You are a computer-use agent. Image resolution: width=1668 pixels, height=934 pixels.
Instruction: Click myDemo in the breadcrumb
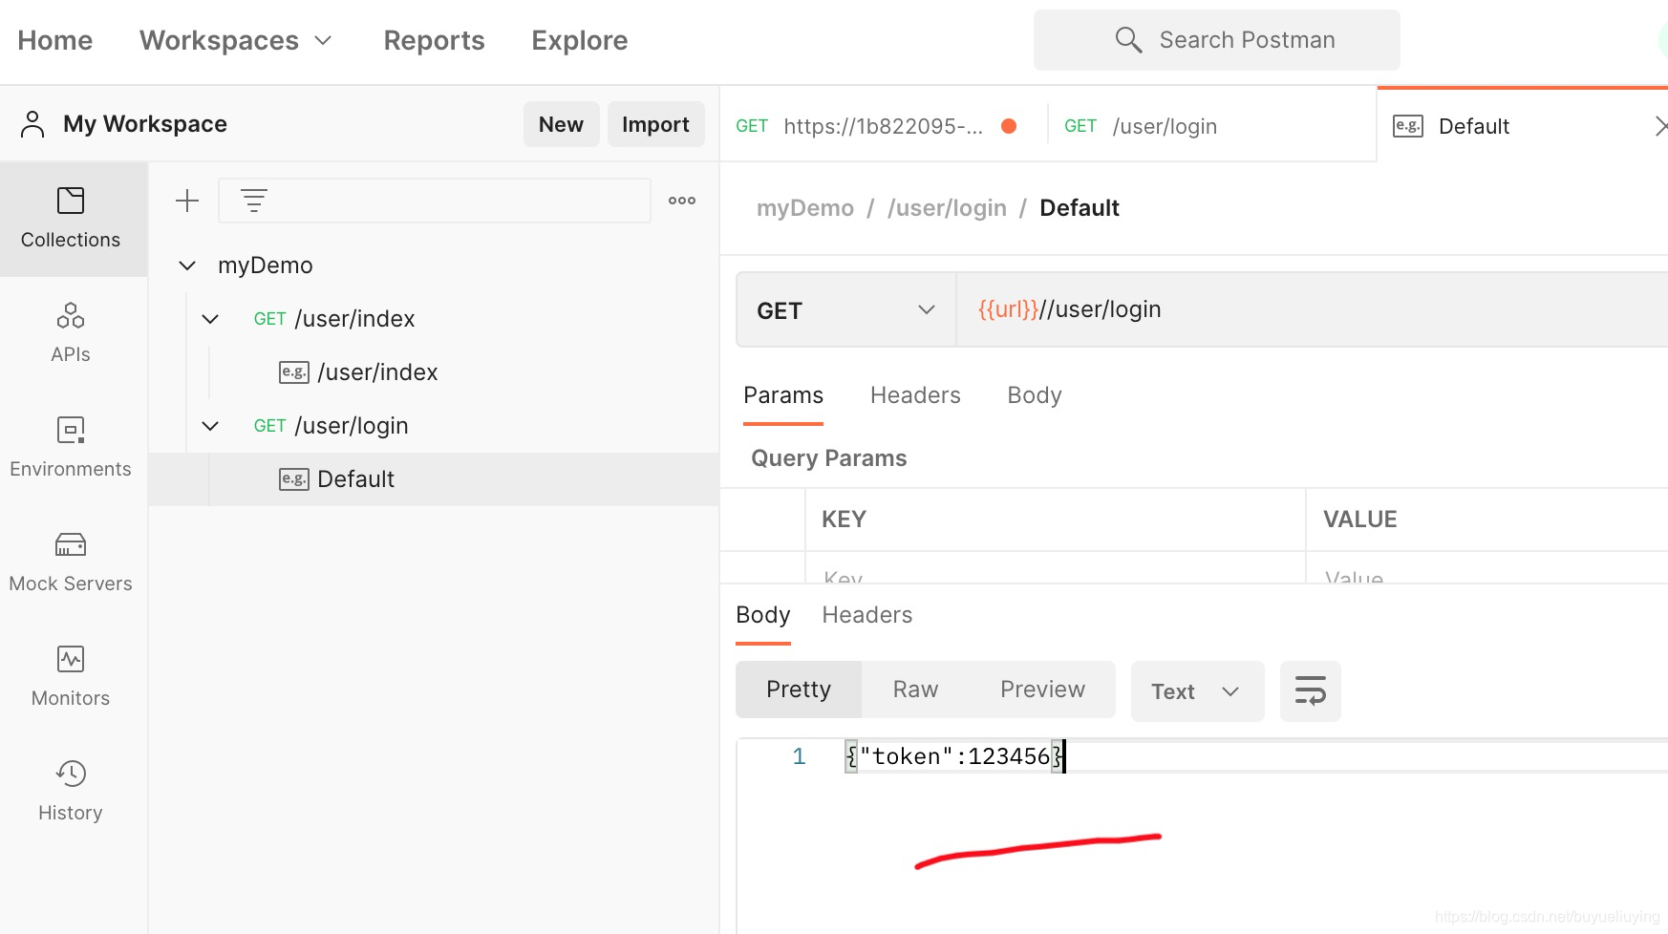point(805,208)
